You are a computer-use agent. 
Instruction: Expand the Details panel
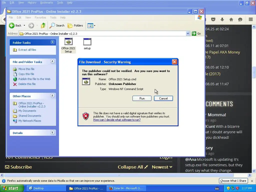click(52, 132)
